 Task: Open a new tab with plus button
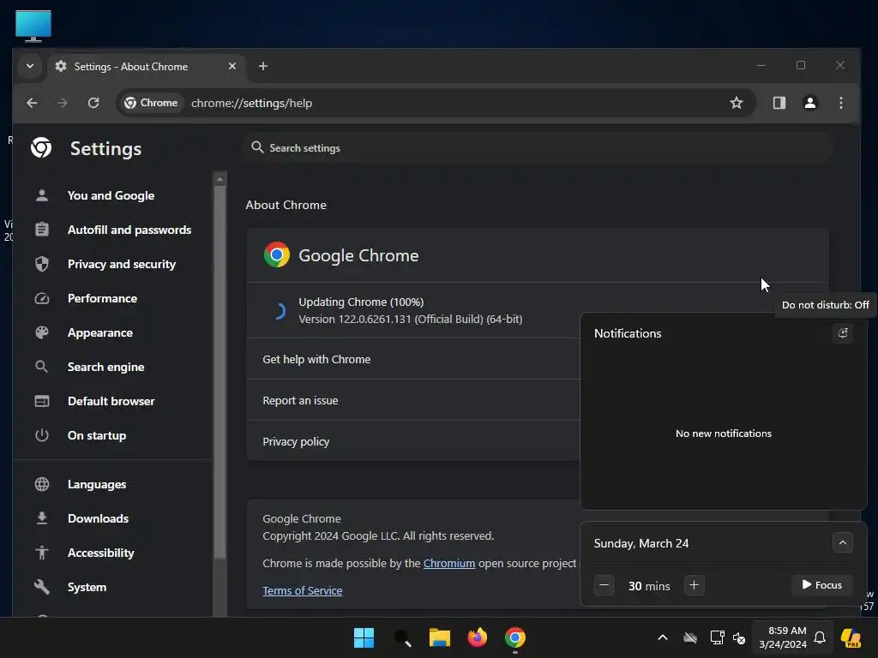click(x=262, y=67)
